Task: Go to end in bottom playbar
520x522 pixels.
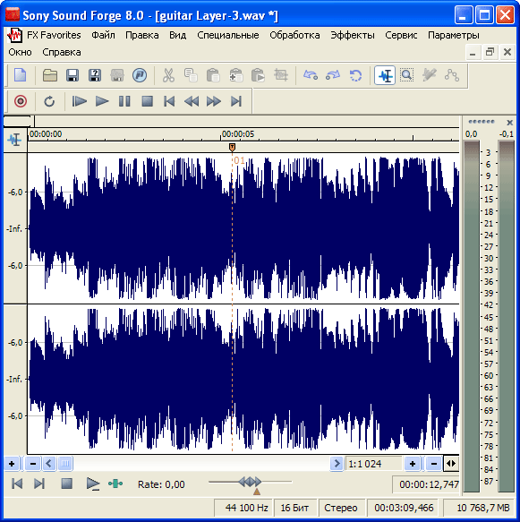Action: (x=39, y=483)
